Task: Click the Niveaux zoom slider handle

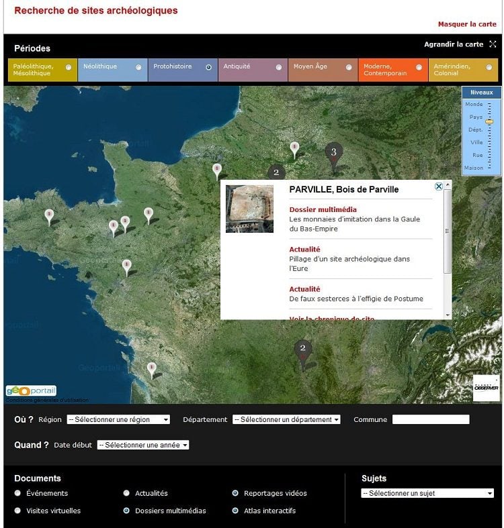Action: (490, 121)
